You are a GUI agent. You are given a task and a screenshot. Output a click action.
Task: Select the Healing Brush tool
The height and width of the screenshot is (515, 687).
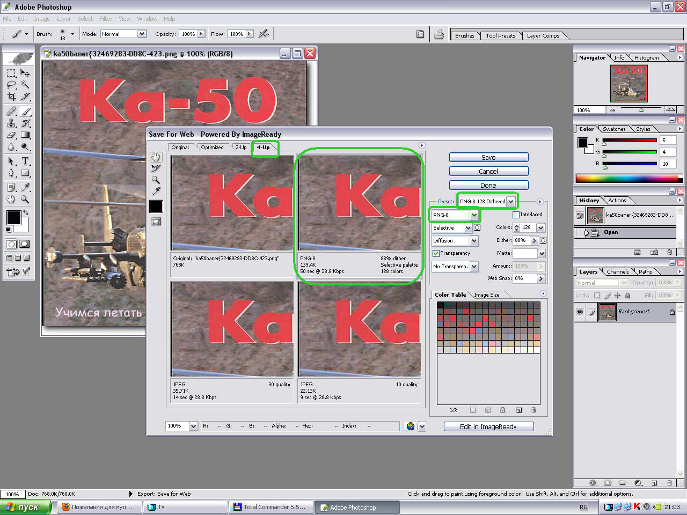click(x=11, y=111)
